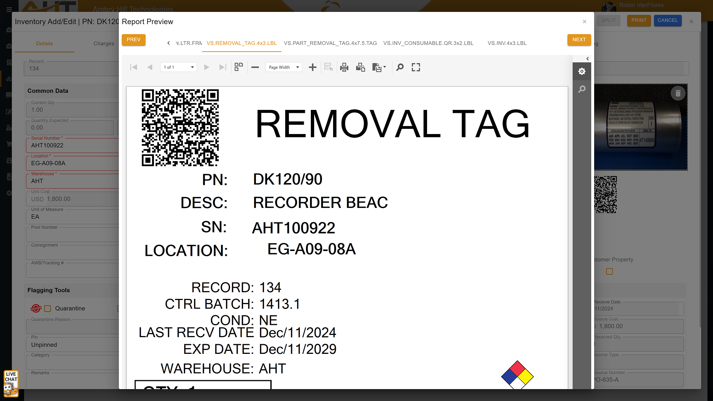Enter full screen preview mode

(x=416, y=67)
